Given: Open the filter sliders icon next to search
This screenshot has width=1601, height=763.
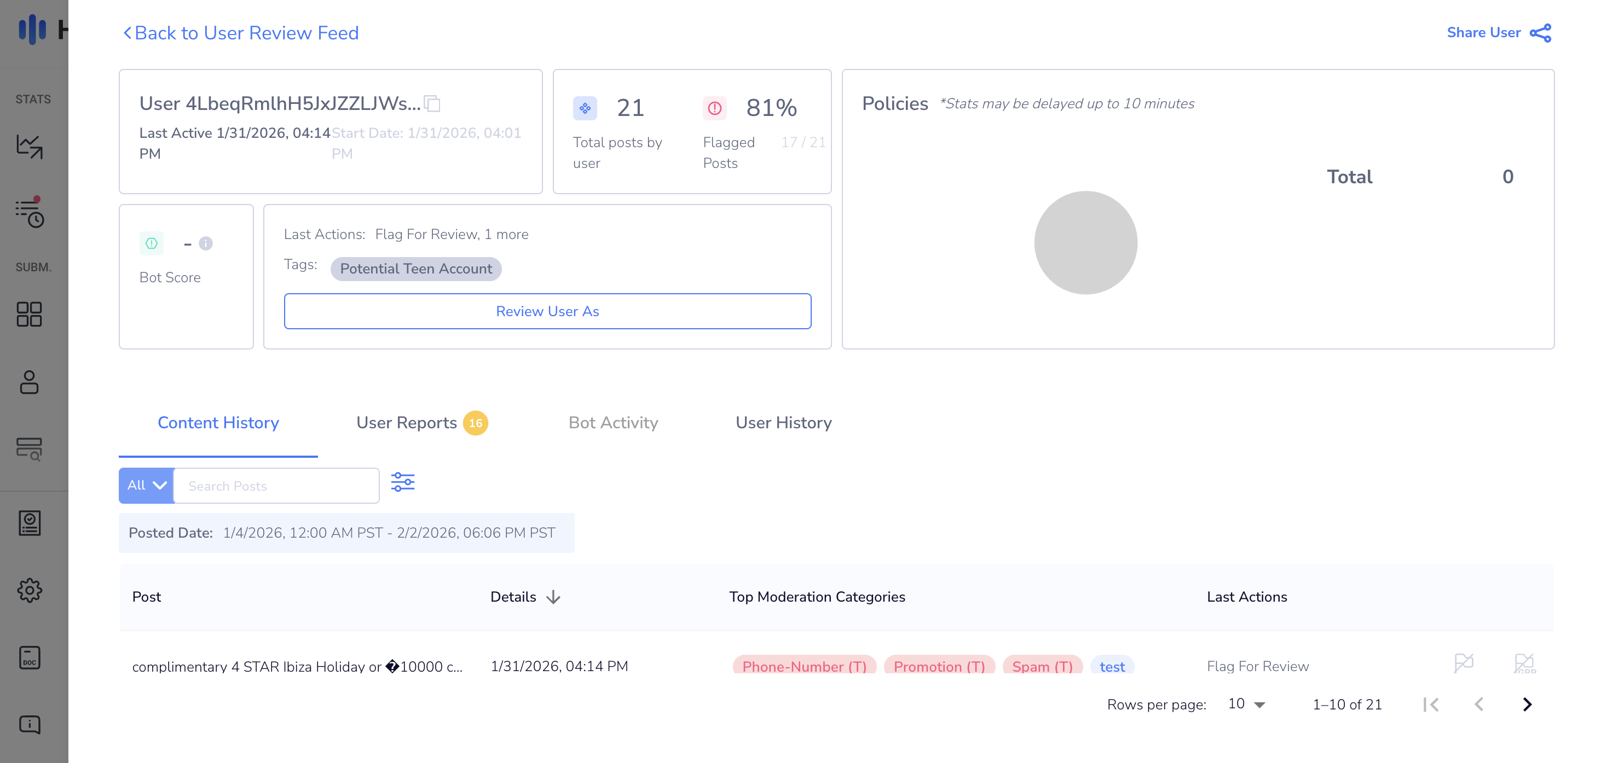Looking at the screenshot, I should 402,482.
